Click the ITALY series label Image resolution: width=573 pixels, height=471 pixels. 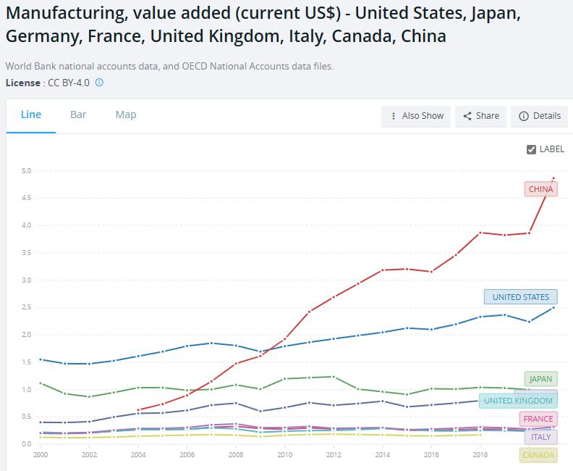click(540, 437)
